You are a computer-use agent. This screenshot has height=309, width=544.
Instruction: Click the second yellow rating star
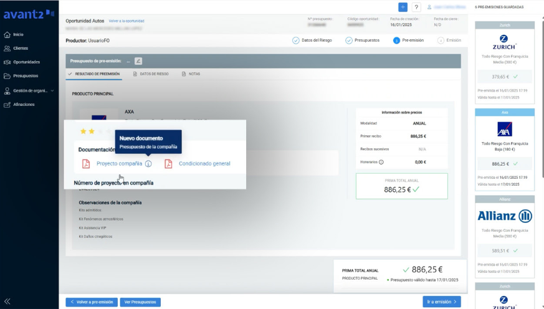(92, 131)
